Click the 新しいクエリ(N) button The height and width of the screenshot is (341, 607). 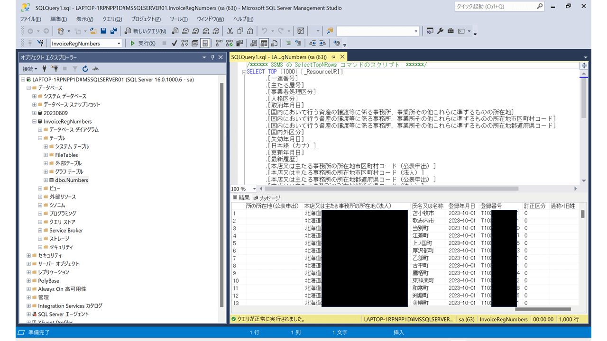coord(146,31)
